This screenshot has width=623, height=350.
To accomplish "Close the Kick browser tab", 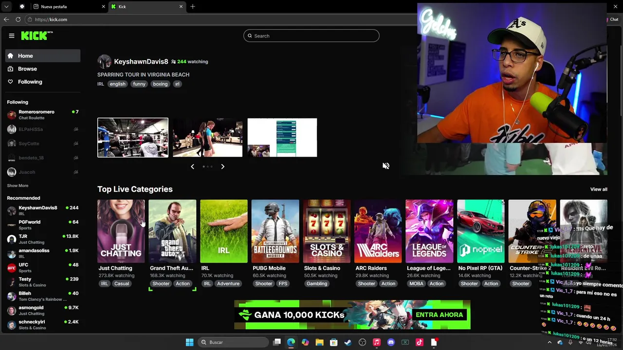I will (181, 7).
